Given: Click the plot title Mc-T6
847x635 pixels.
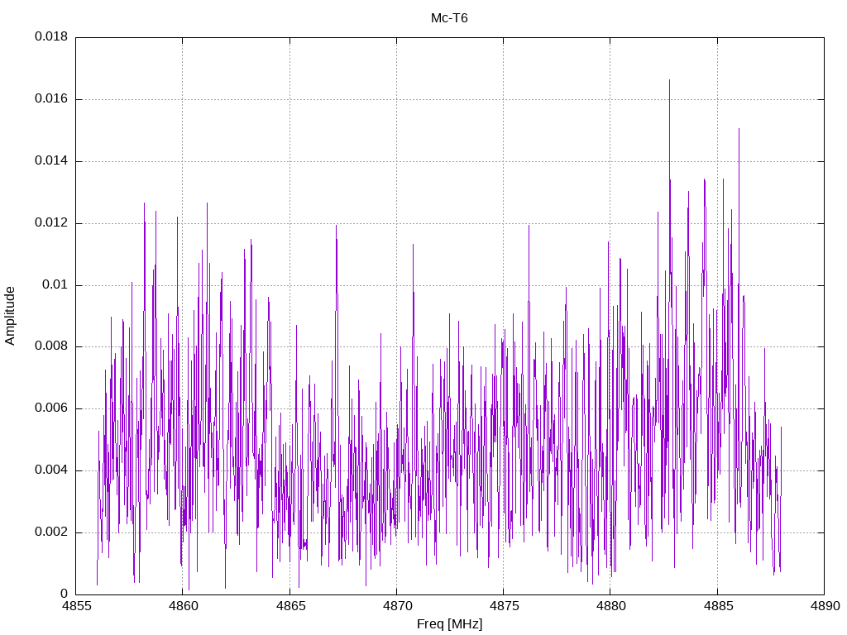Looking at the screenshot, I should coord(449,18).
